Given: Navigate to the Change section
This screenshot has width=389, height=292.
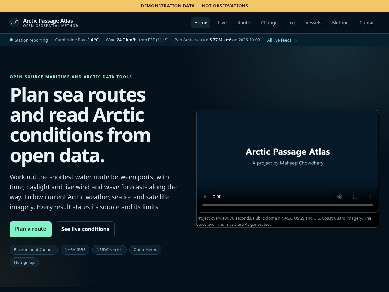Looking at the screenshot, I should click(269, 23).
